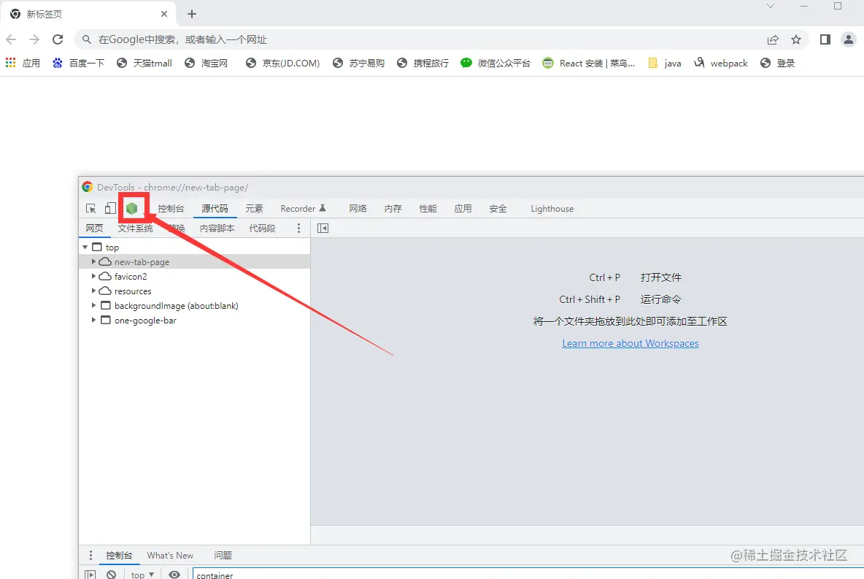864x579 pixels.
Task: Open the Lighthouse tab
Action: pyautogui.click(x=552, y=208)
